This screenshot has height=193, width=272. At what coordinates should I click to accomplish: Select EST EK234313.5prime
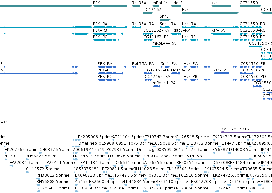214,140
